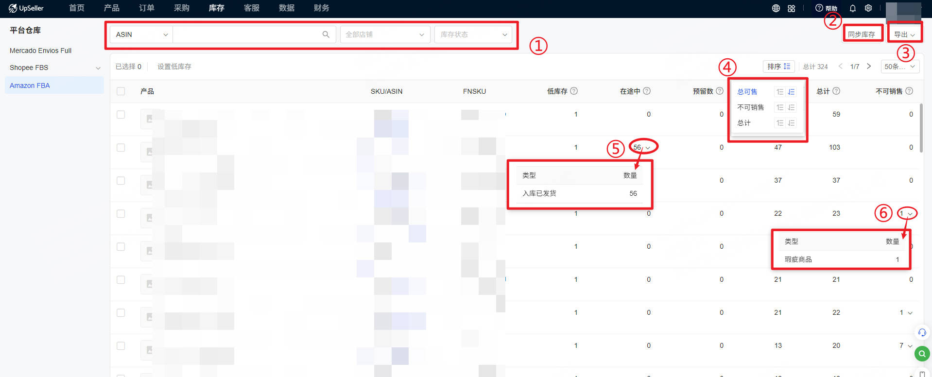932x377 pixels.
Task: Sort 不可销售 ascending in sort popup
Action: pyautogui.click(x=780, y=107)
